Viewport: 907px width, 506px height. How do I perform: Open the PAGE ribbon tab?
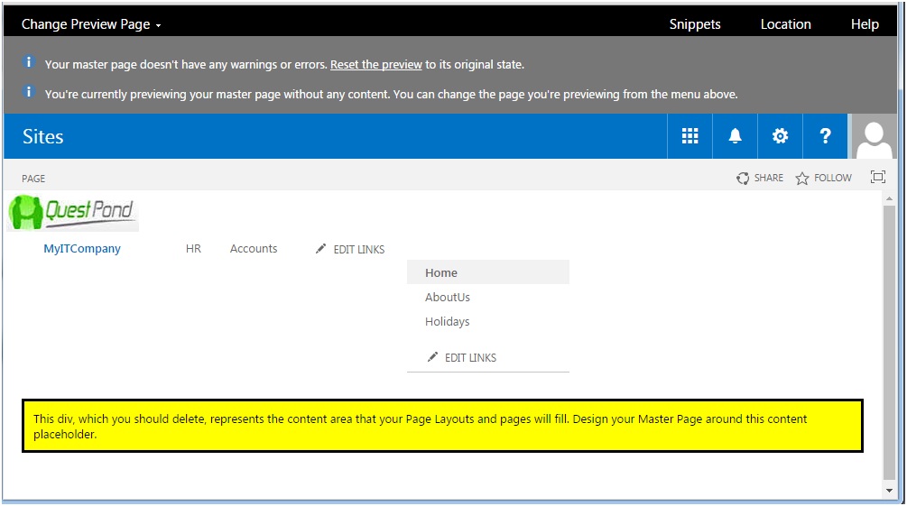pos(33,179)
